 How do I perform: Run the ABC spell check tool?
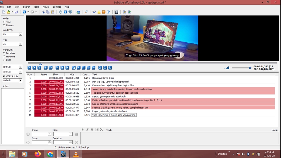click(x=94, y=12)
